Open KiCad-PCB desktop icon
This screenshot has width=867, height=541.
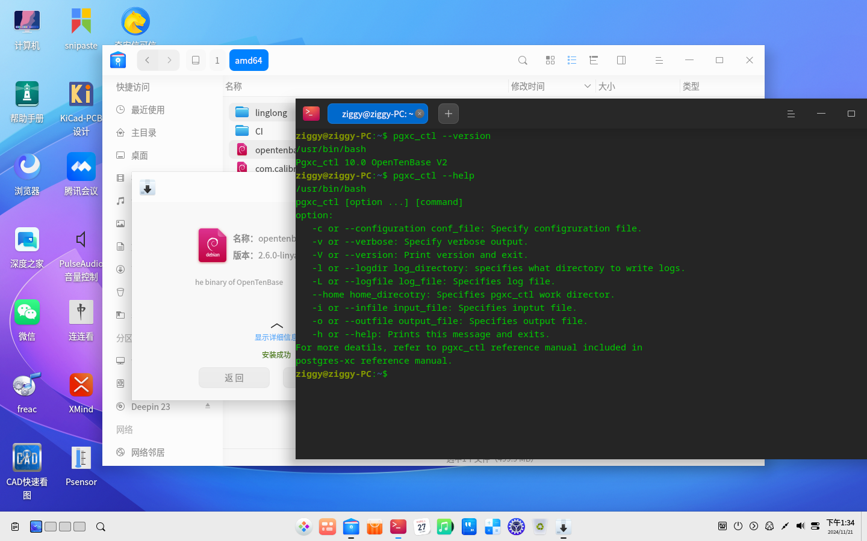point(81,109)
